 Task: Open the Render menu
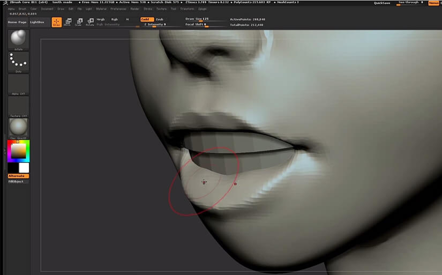(134, 9)
